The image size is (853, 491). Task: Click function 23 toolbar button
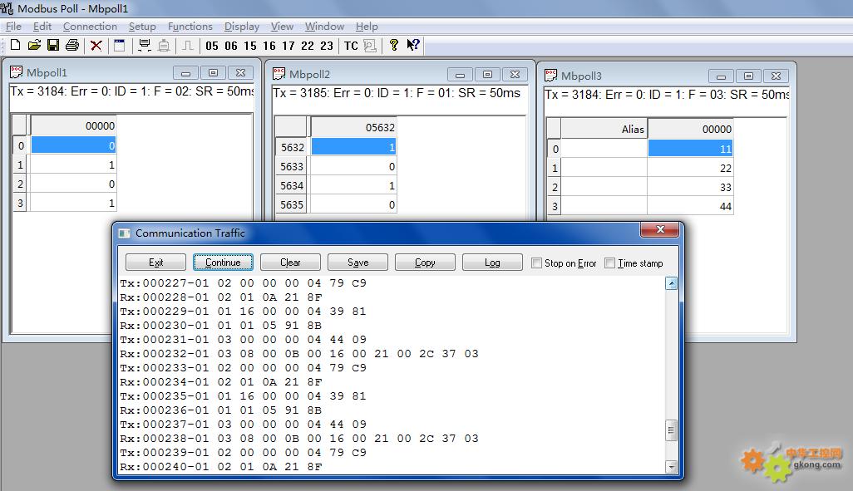point(327,46)
